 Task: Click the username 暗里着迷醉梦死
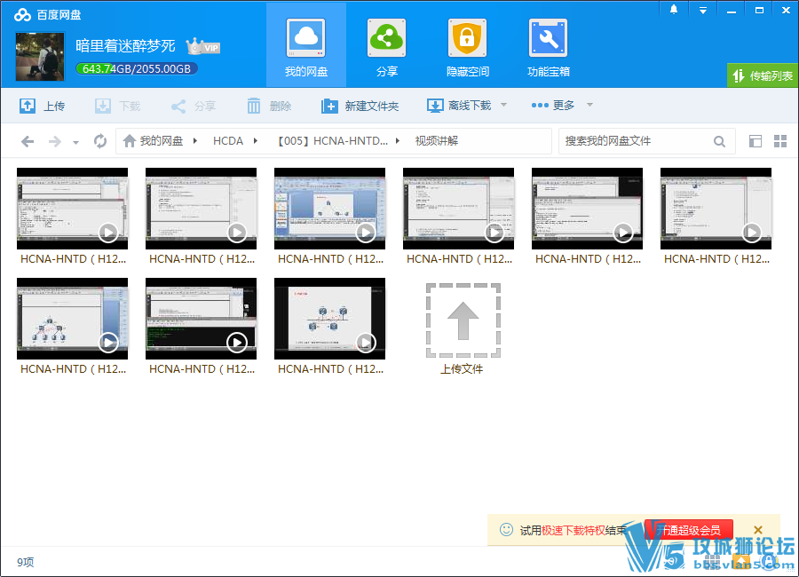pyautogui.click(x=125, y=46)
